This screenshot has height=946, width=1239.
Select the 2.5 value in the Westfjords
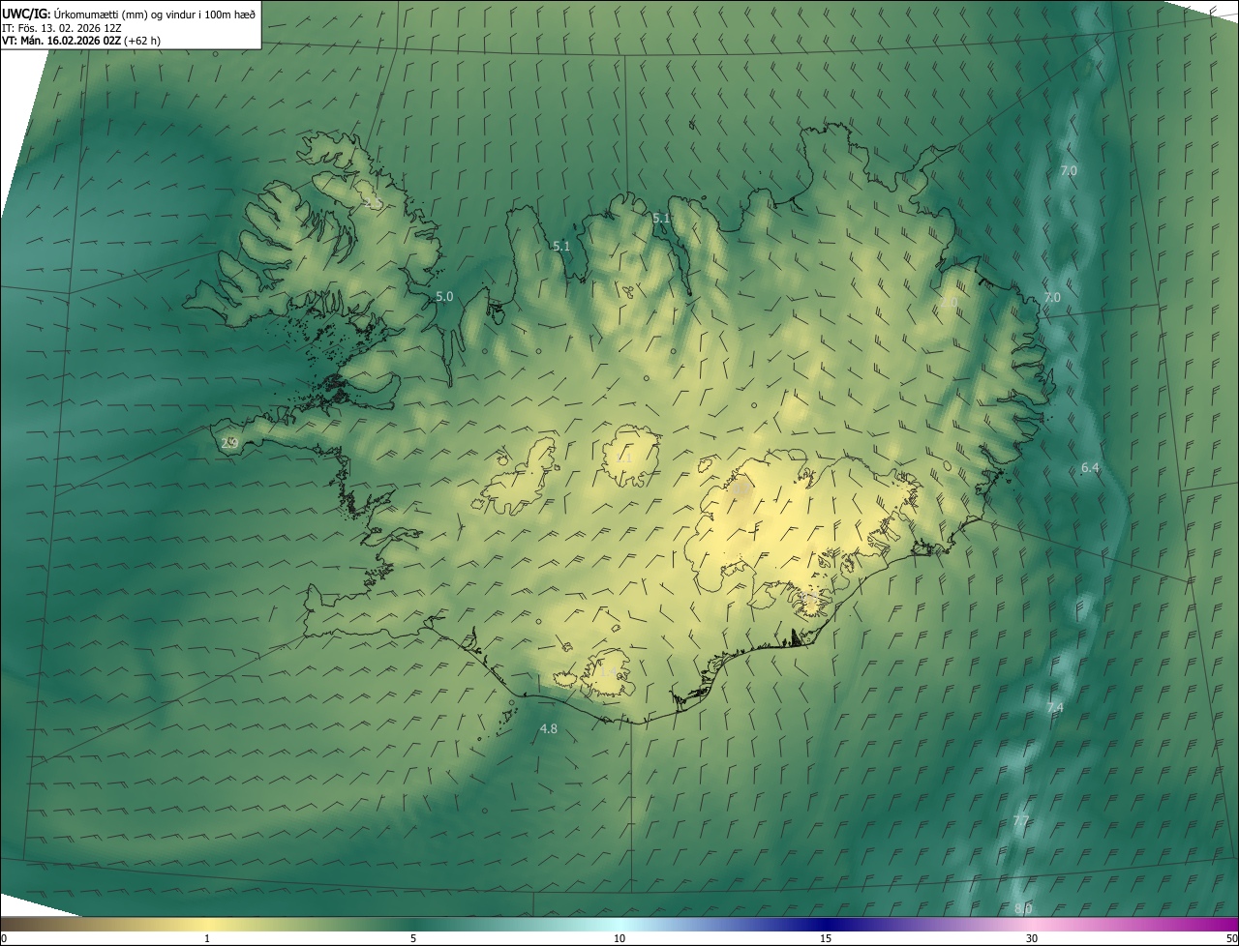(371, 203)
